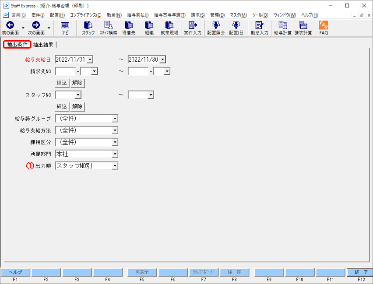Viewport: 373px width, 284px height.
Task: Open the 請求(S) menu
Action: [198, 15]
